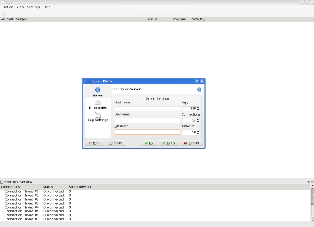
Task: Click the Apply button
Action: point(169,143)
